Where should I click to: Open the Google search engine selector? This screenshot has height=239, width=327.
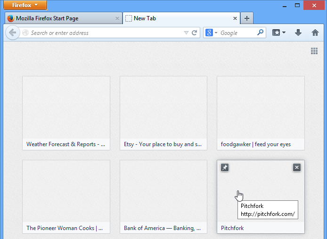[211, 33]
